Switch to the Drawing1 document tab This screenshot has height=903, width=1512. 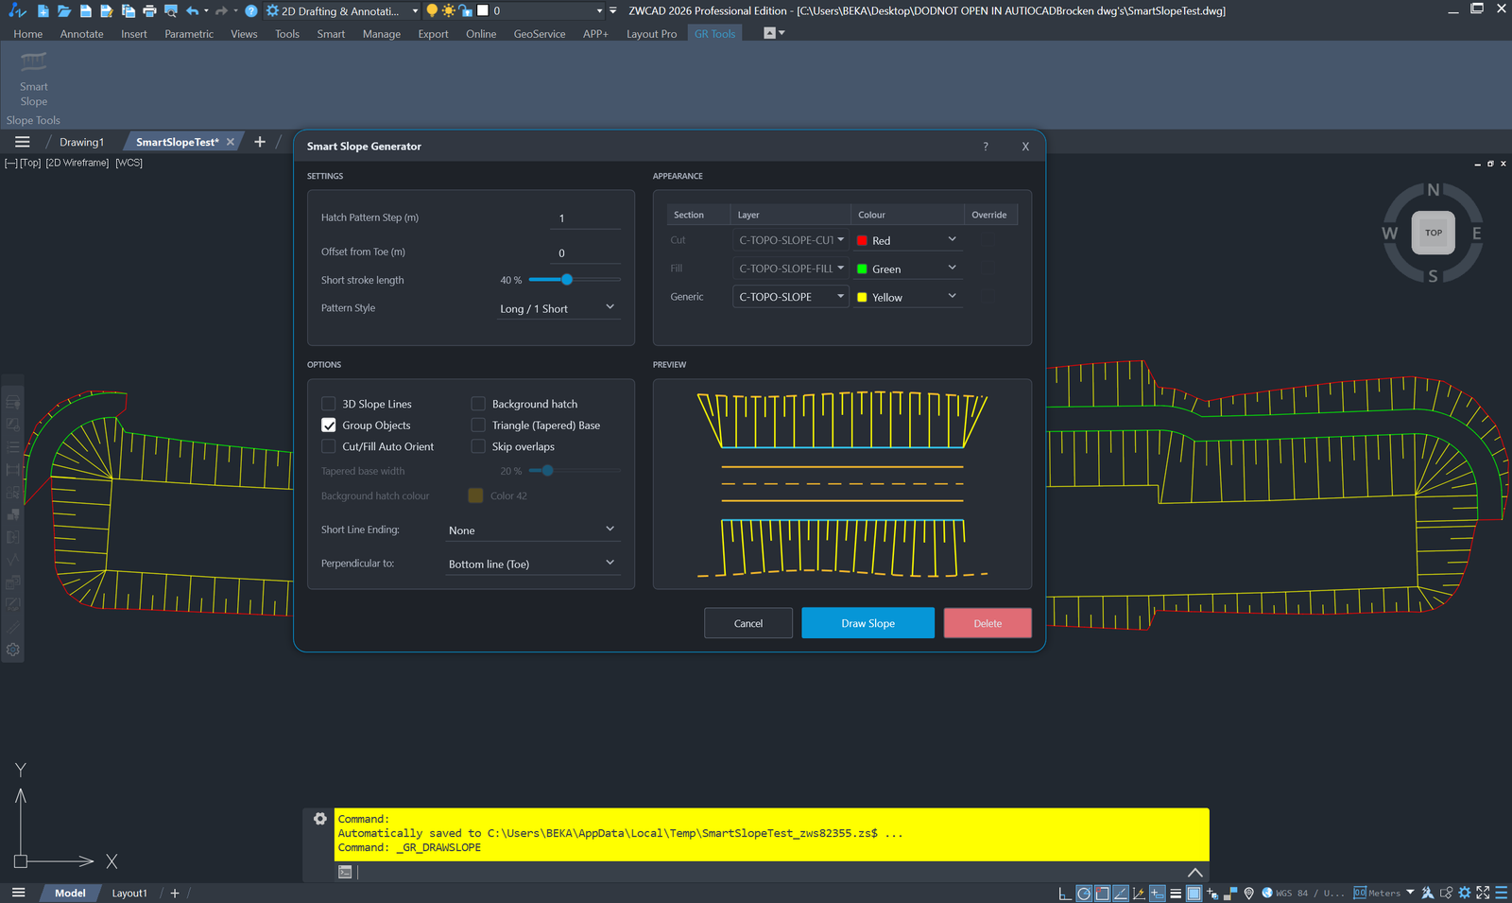pos(81,142)
